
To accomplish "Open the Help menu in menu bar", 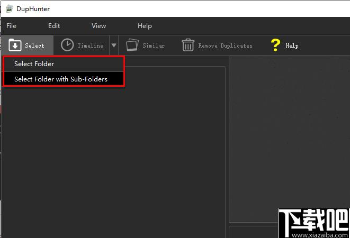I will pos(145,26).
